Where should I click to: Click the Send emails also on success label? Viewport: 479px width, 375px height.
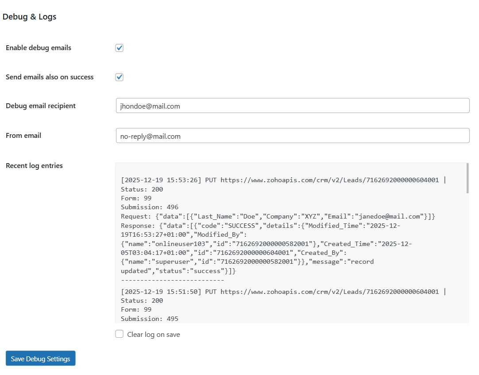tap(50, 77)
